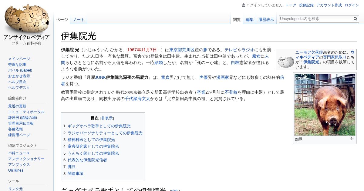This screenshot has height=191, width=364.
Task: Click the テレビ link in the intro
Action: [231, 50]
